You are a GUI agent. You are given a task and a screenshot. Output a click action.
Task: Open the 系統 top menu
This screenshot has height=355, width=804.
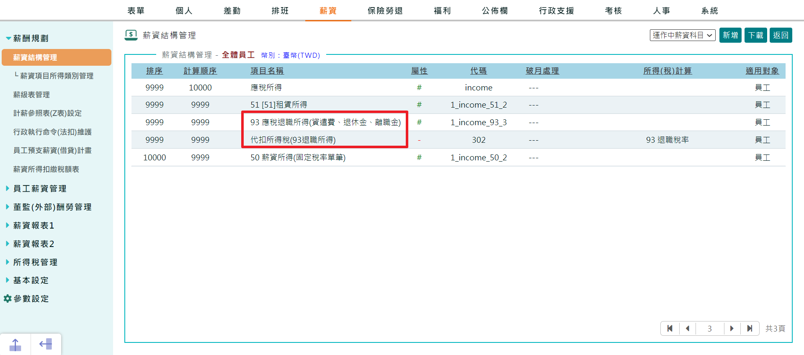coord(710,10)
